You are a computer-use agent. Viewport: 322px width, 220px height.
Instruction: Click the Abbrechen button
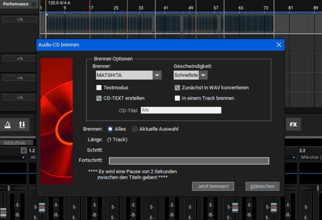pos(262,186)
